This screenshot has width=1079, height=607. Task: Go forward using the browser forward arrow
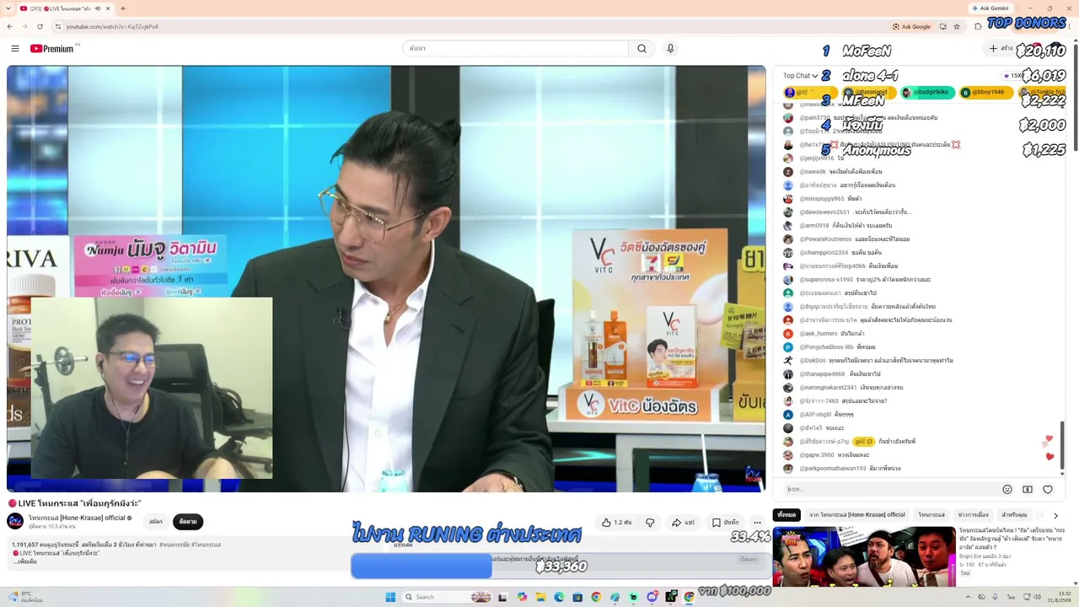[x=24, y=26]
